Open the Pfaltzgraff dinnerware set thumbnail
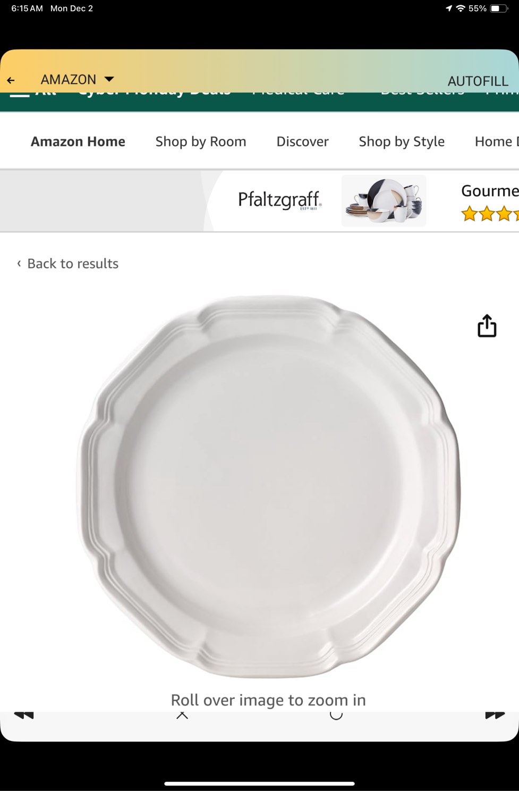 [x=384, y=201]
